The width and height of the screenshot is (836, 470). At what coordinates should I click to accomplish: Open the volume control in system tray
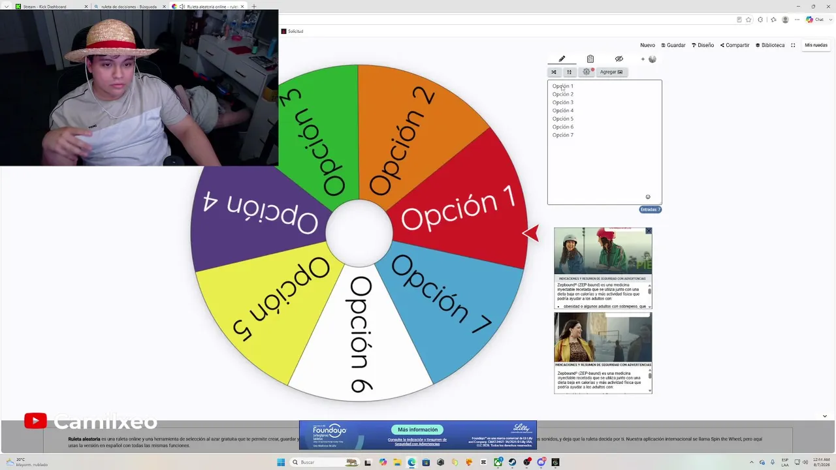click(805, 462)
